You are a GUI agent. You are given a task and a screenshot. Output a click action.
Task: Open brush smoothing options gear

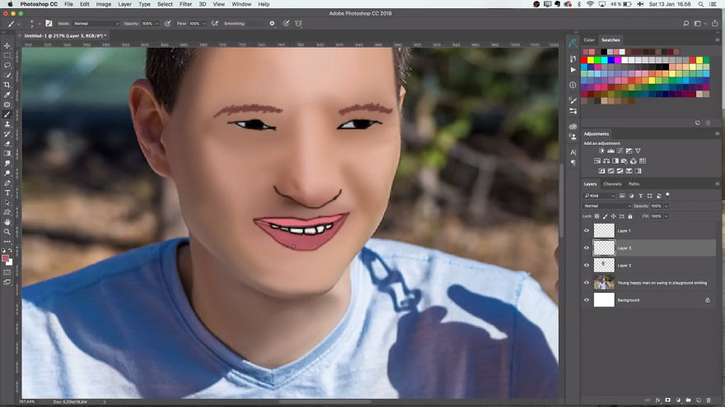[x=272, y=23]
